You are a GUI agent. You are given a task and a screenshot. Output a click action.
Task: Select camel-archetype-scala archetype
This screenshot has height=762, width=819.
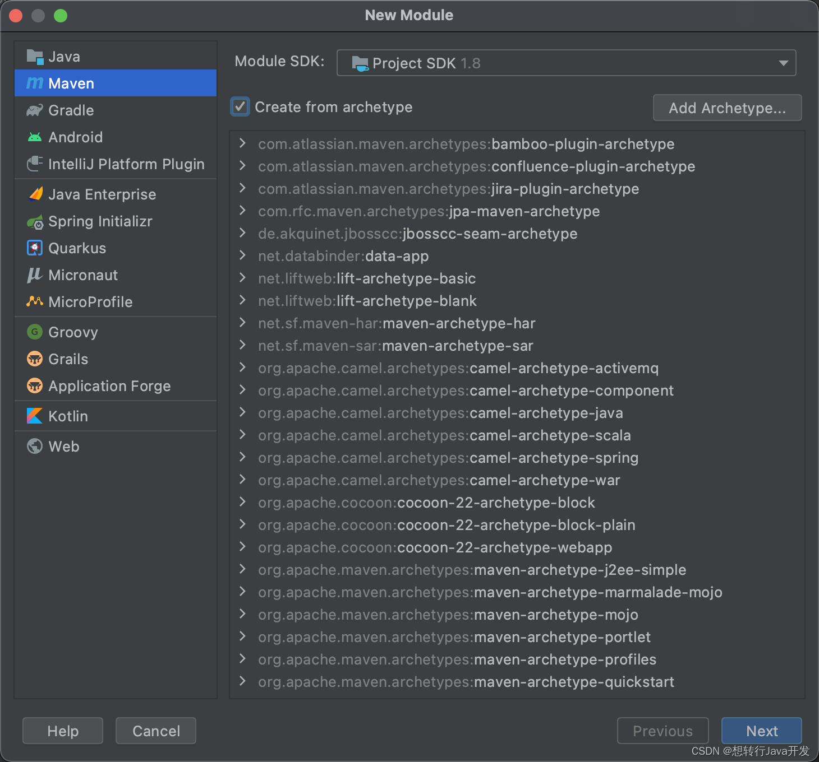click(517, 435)
